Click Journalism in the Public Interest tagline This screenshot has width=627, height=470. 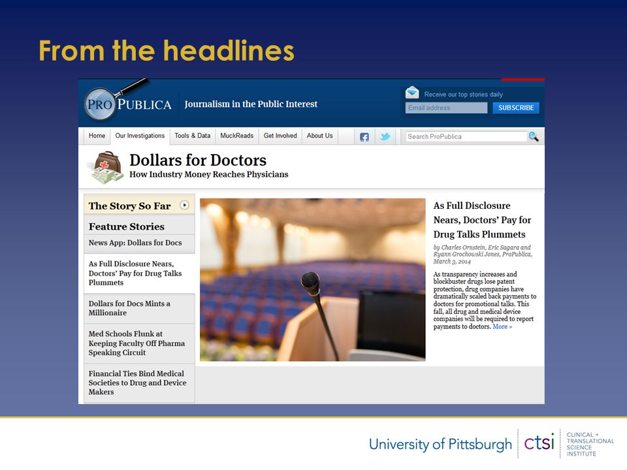click(x=251, y=104)
